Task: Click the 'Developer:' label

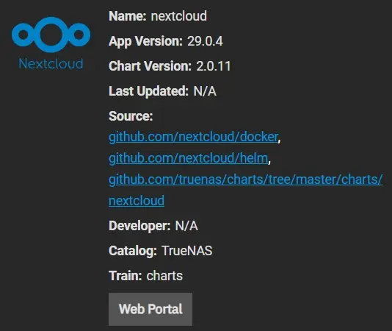Action: tap(139, 226)
